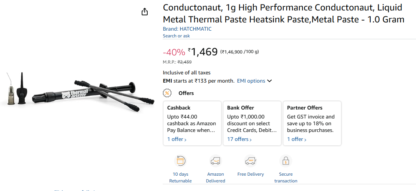Image resolution: width=416 pixels, height=191 pixels.
Task: Expand the EMI options dropdown
Action: coord(254,81)
